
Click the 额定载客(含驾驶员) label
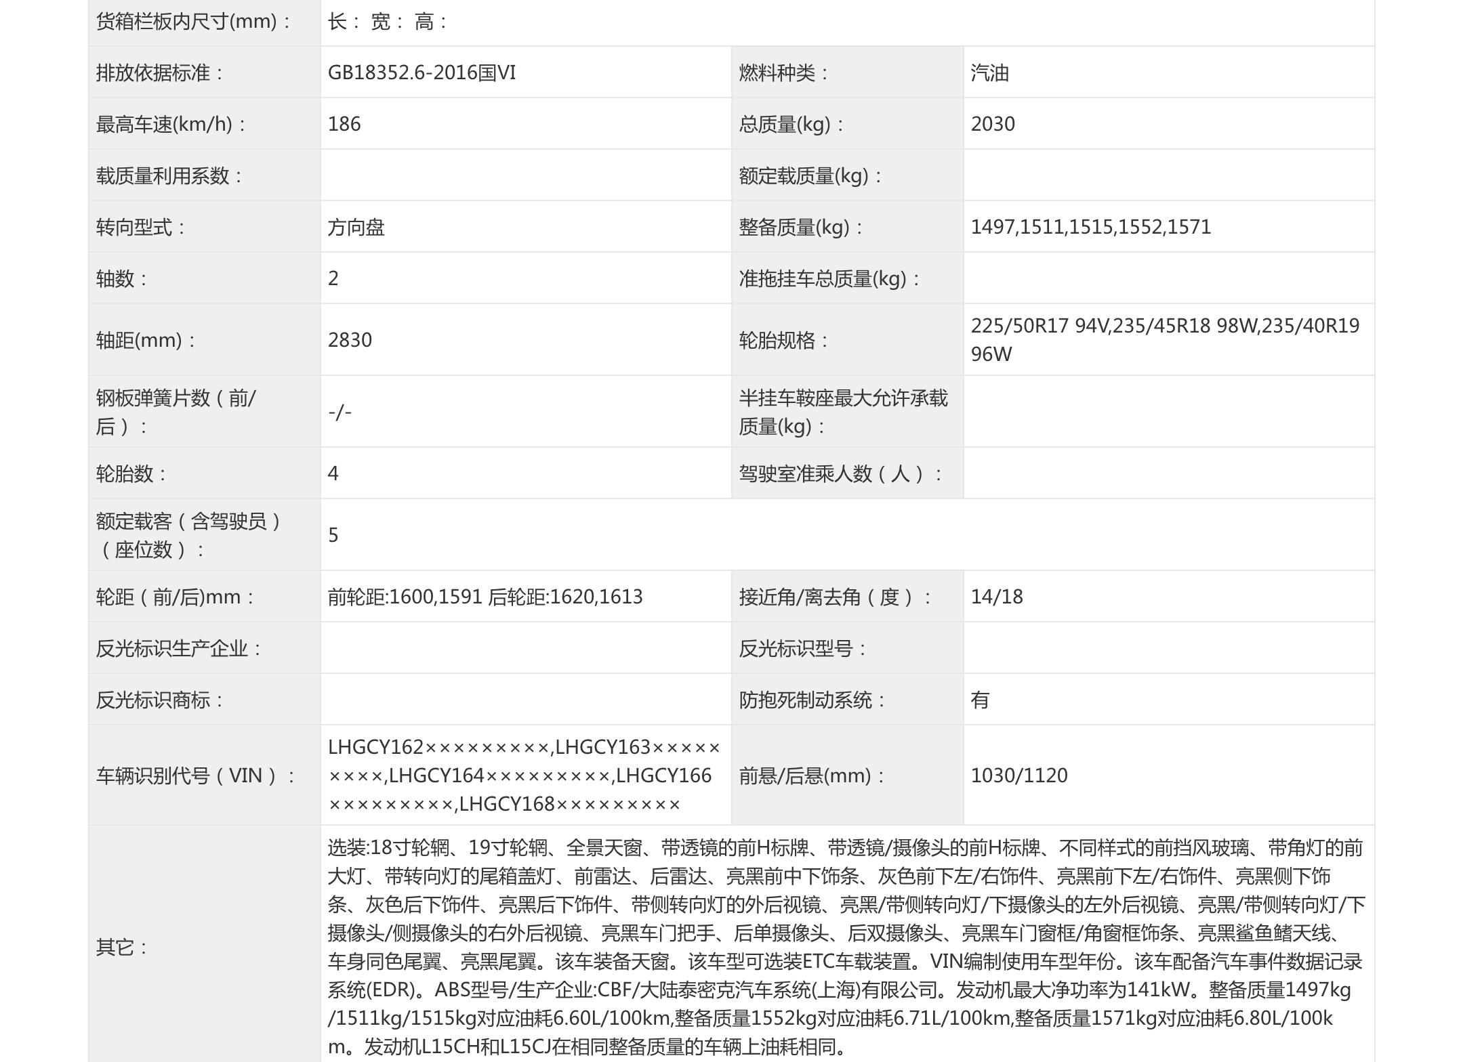click(188, 535)
